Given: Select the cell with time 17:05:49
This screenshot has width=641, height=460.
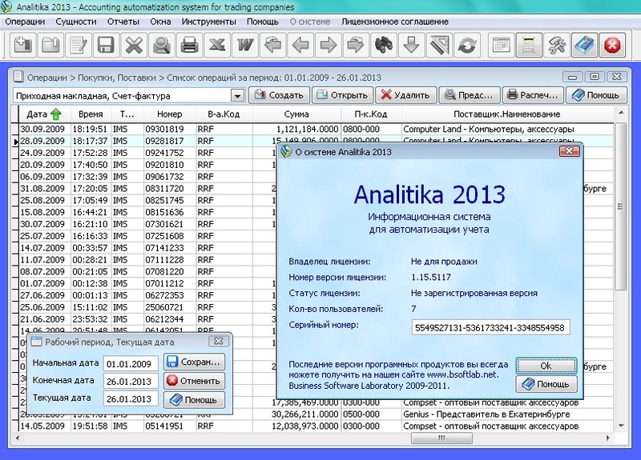Looking at the screenshot, I should coord(91,200).
